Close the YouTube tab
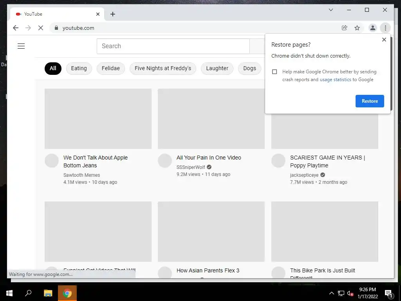 pyautogui.click(x=98, y=14)
